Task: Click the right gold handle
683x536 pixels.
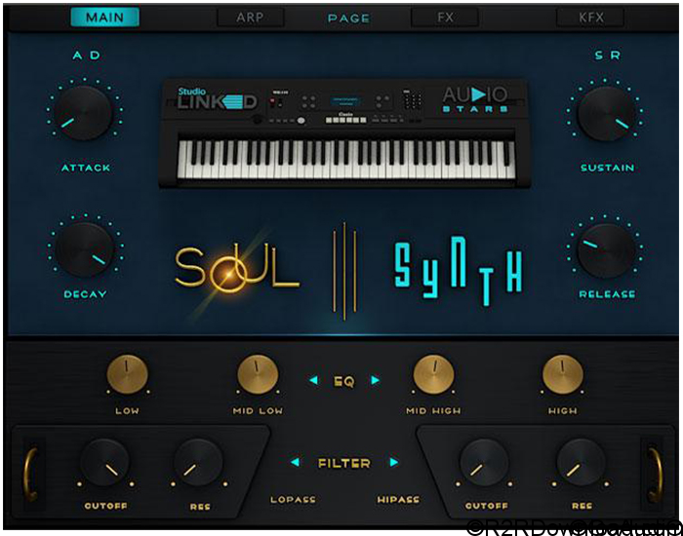Action: tap(655, 475)
